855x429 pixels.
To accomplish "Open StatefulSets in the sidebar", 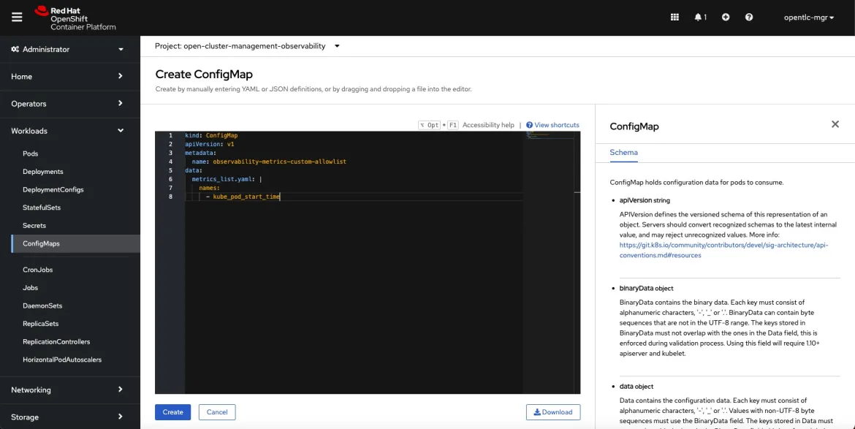I will click(42, 208).
